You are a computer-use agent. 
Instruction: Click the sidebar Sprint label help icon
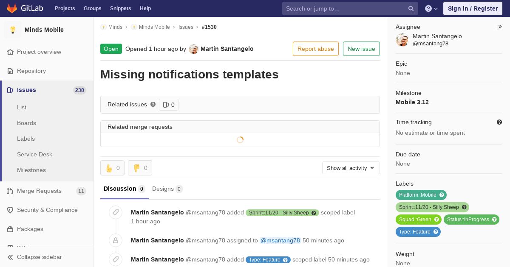pos(464,207)
